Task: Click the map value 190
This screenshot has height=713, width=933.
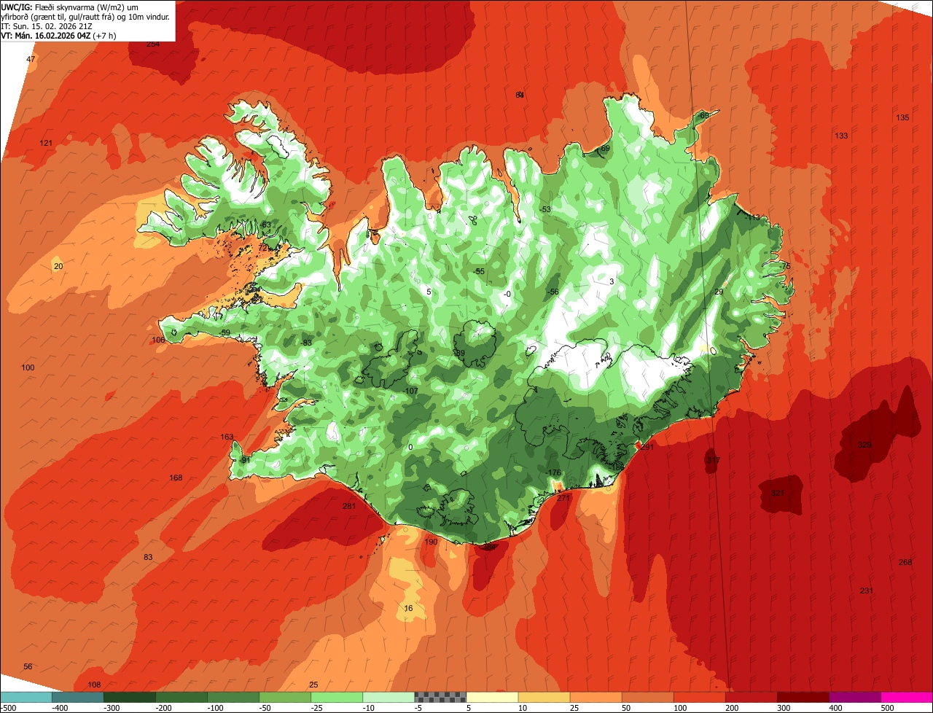Action: [x=431, y=542]
